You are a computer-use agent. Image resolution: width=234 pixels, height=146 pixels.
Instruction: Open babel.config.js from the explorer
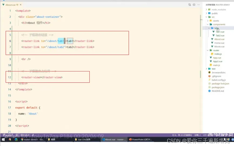(x=219, y=80)
